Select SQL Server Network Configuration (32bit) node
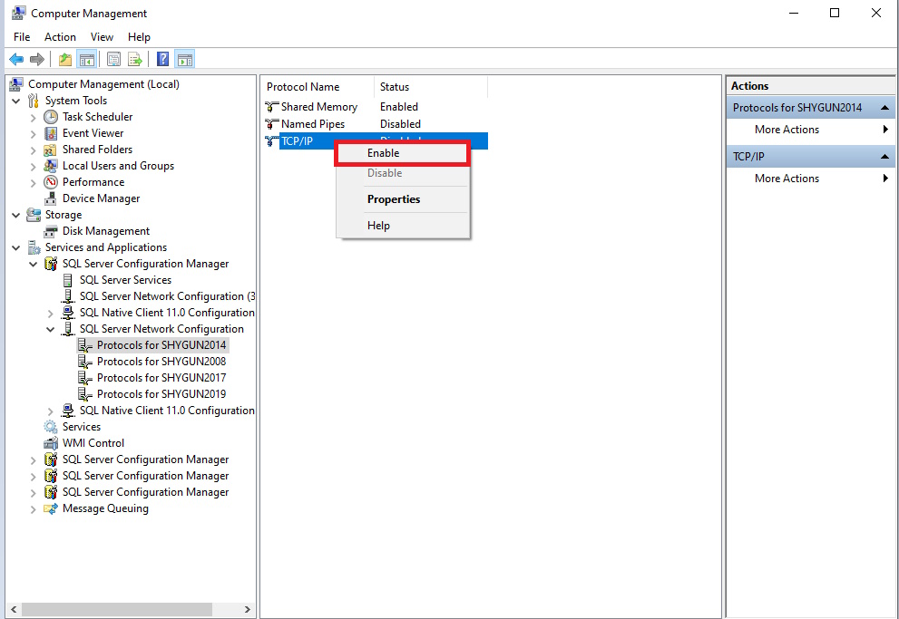Image resolution: width=899 pixels, height=619 pixels. click(x=167, y=296)
